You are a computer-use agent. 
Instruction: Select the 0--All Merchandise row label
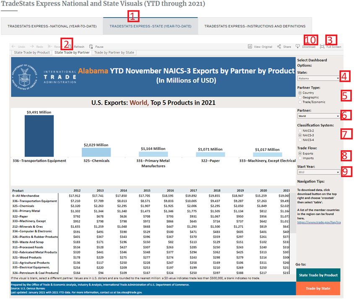point(26,196)
